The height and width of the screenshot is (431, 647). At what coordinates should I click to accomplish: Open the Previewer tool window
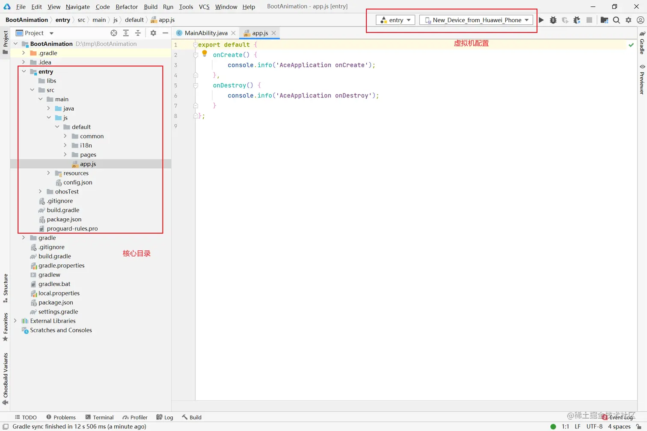[x=642, y=79]
